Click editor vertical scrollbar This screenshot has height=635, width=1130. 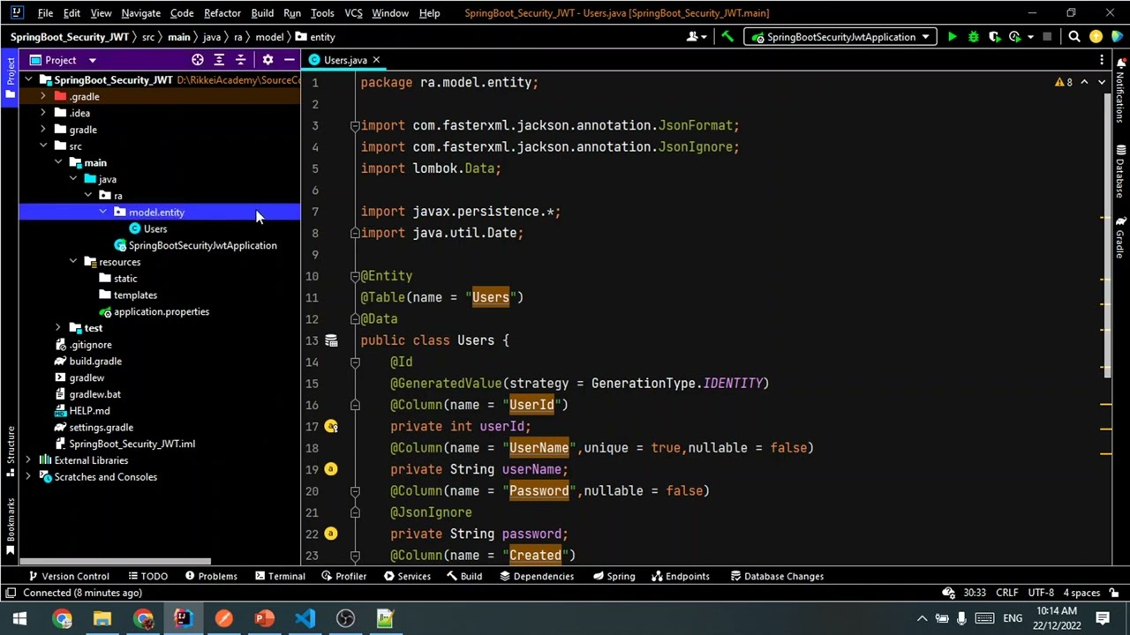pyautogui.click(x=1107, y=235)
